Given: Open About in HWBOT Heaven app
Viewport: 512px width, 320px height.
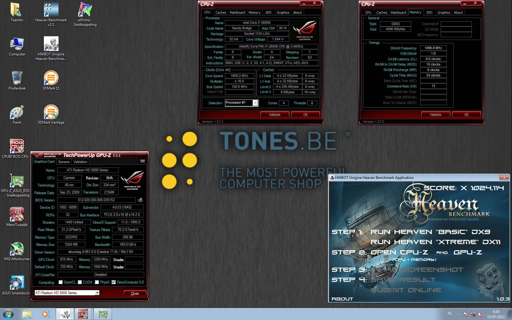Looking at the screenshot, I should pos(342,299).
